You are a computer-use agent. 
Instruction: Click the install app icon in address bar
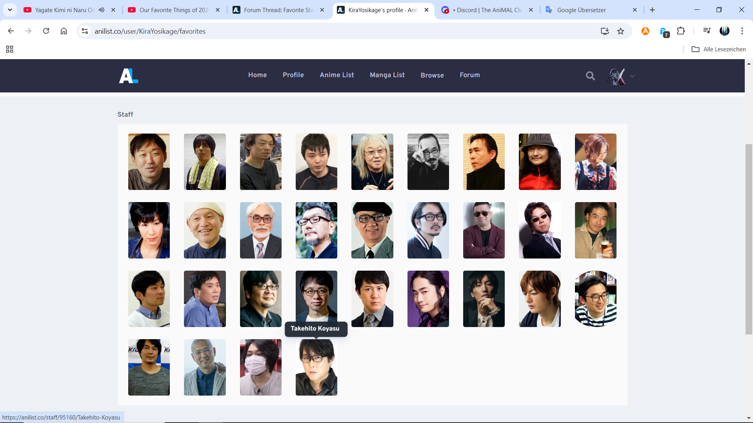pos(605,31)
